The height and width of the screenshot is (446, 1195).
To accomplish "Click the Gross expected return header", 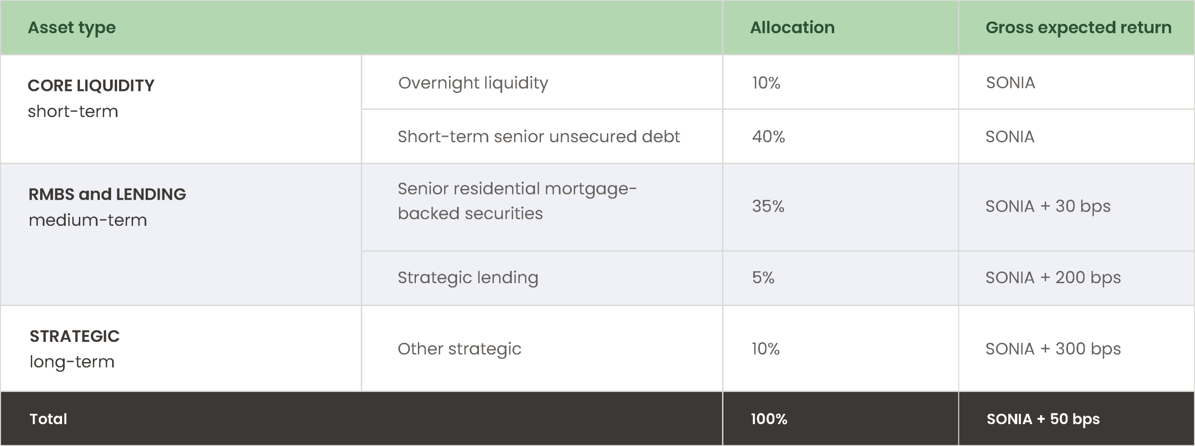I will coord(1078,28).
